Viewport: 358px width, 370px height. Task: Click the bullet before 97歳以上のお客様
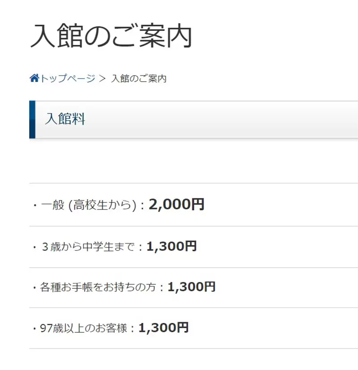point(34,329)
